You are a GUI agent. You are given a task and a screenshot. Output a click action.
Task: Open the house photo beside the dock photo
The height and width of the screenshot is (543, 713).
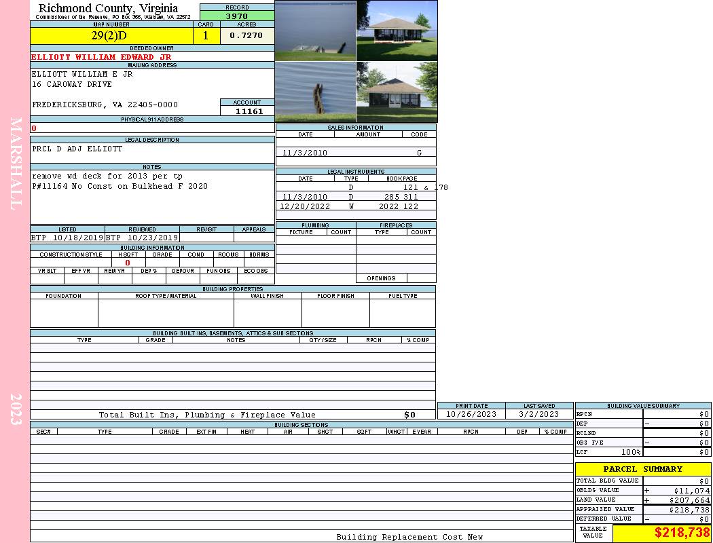point(397,31)
